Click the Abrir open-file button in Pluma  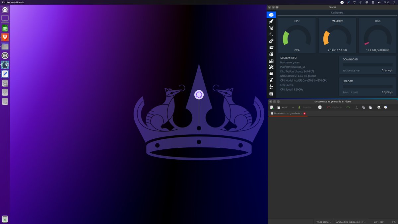[282, 107]
